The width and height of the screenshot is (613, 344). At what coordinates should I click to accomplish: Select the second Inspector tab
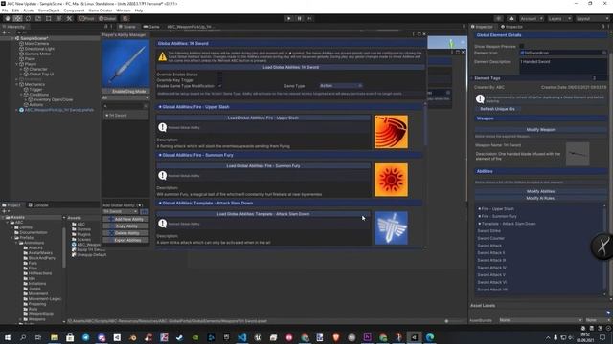pos(511,27)
